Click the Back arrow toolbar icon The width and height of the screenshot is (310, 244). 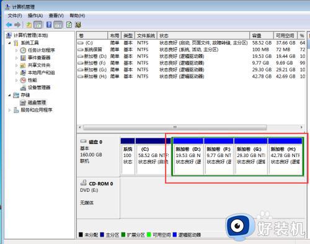point(9,25)
